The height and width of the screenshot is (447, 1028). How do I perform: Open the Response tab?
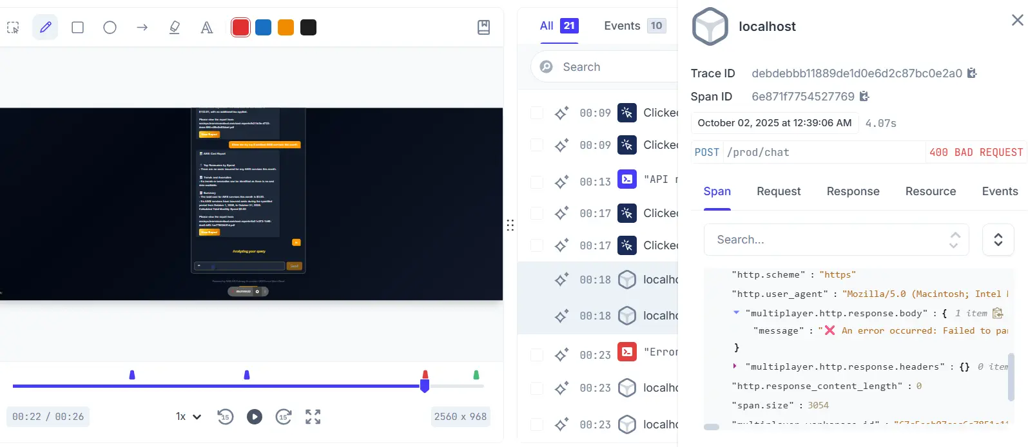[853, 191]
